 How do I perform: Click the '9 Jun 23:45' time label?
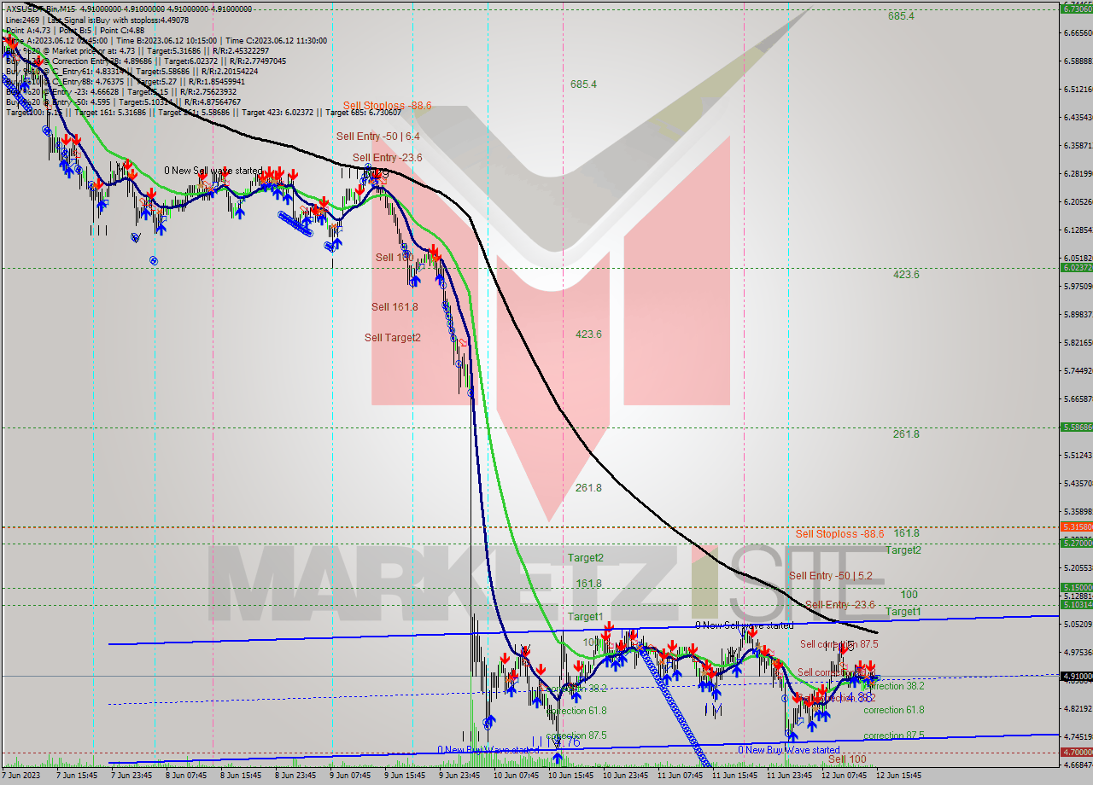pos(460,776)
